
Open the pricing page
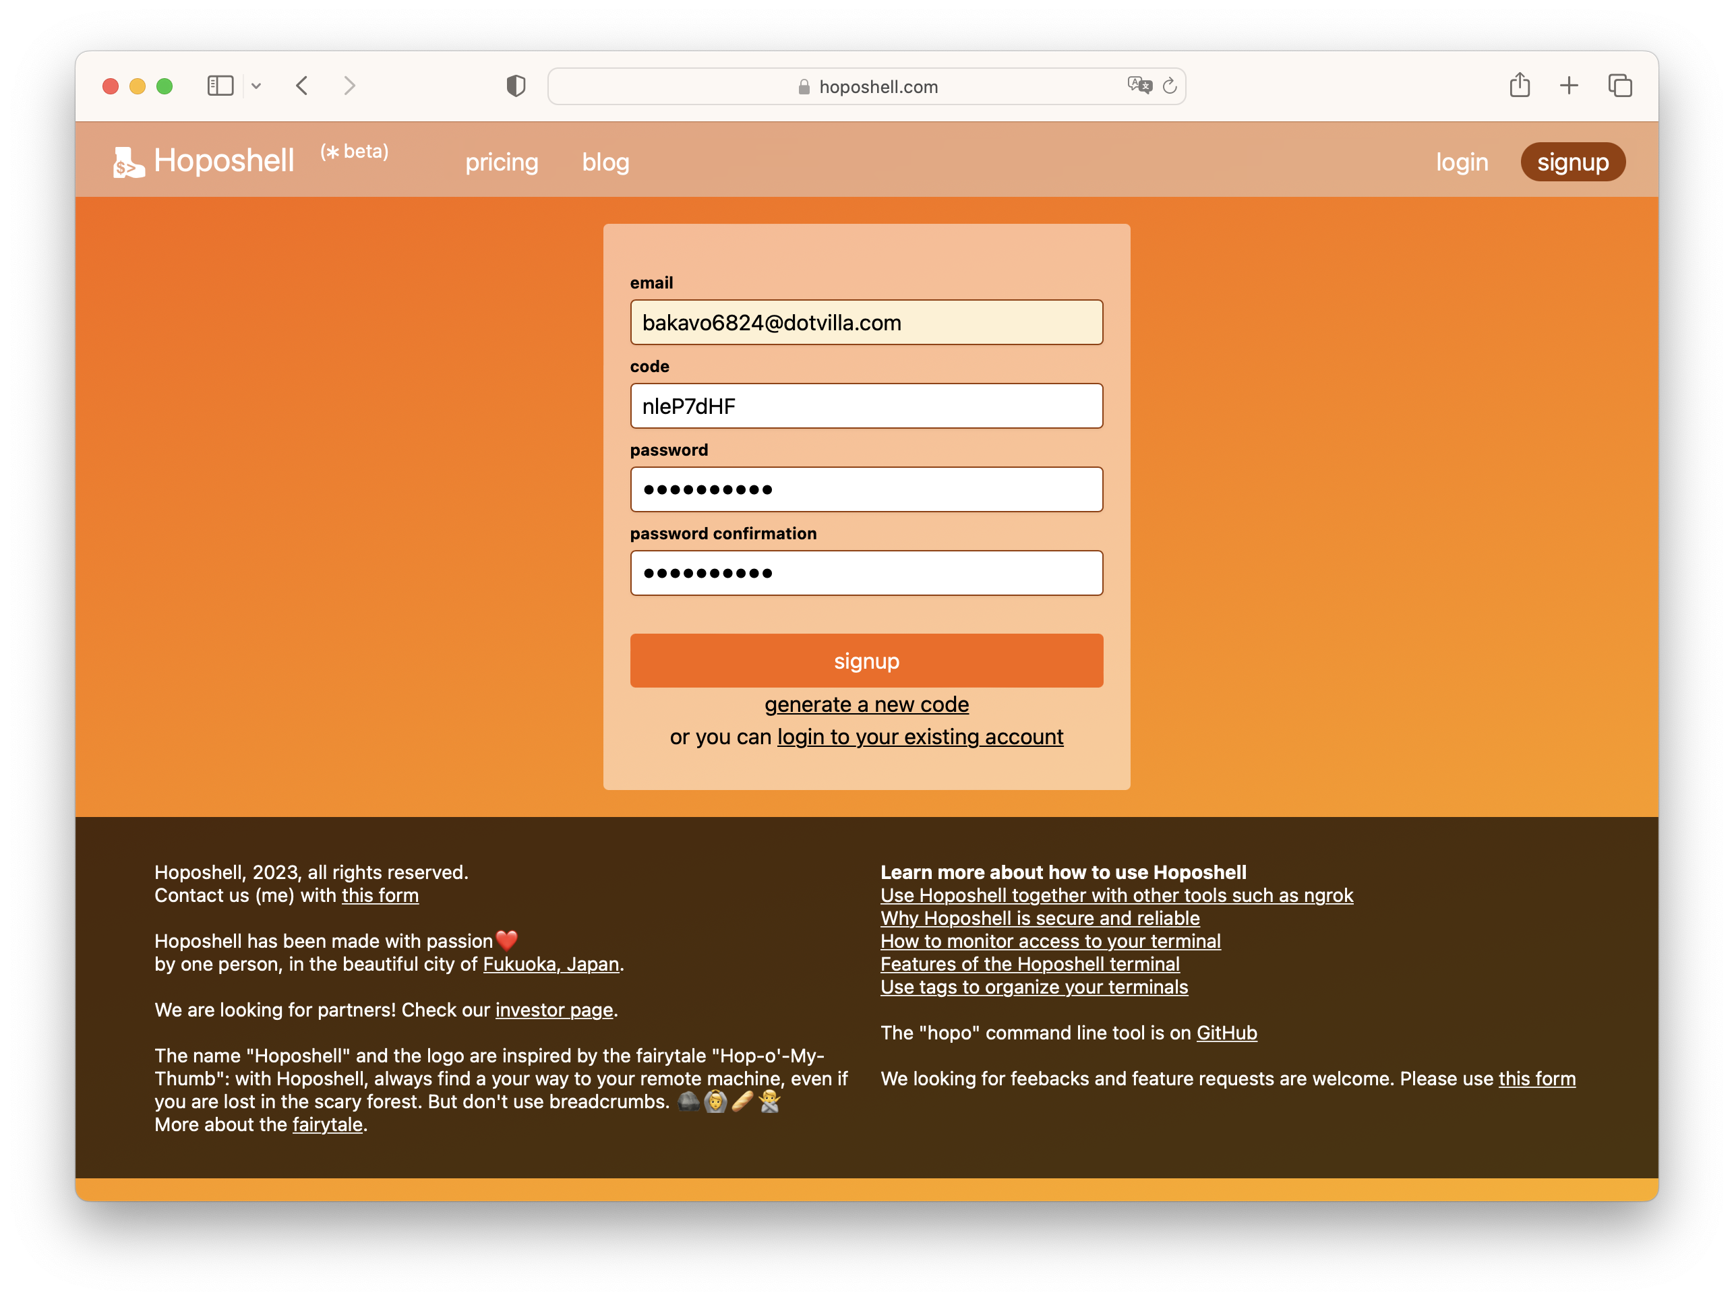(x=502, y=162)
